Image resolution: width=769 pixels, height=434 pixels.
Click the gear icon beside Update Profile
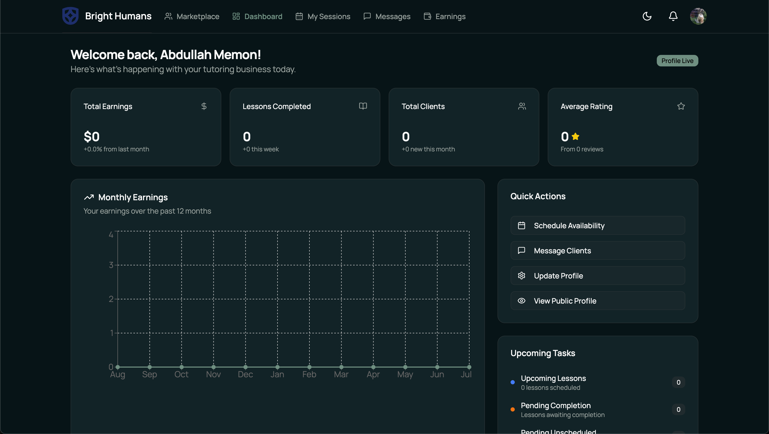[x=522, y=276]
